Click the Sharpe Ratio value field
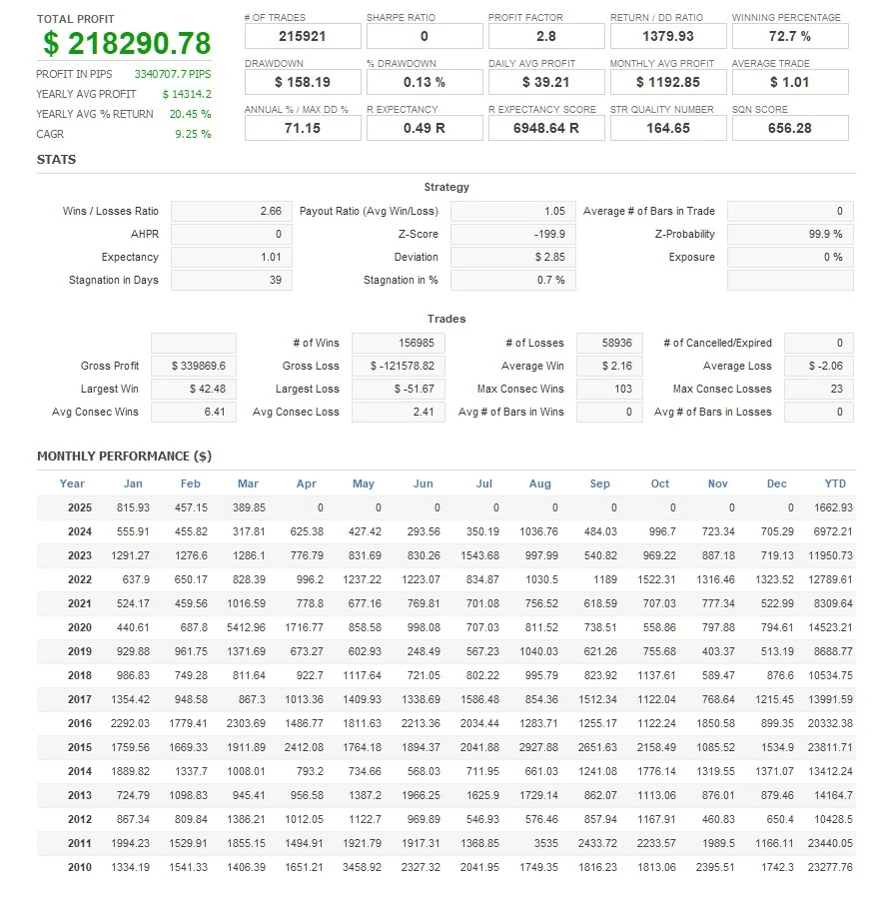Viewport: 873px width, 906px height. [x=425, y=36]
